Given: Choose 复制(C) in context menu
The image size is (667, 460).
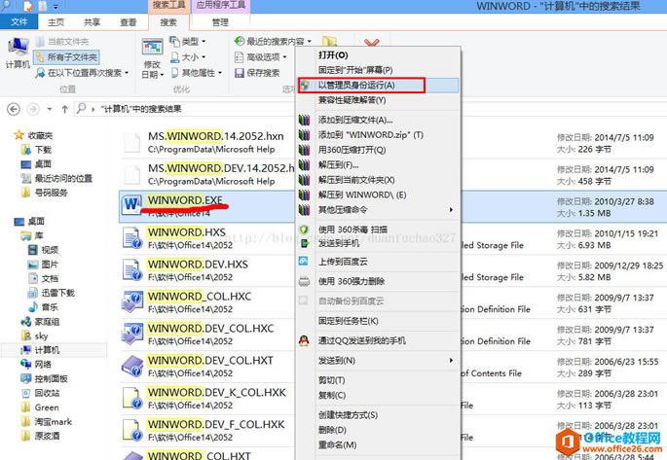Looking at the screenshot, I should 332,395.
